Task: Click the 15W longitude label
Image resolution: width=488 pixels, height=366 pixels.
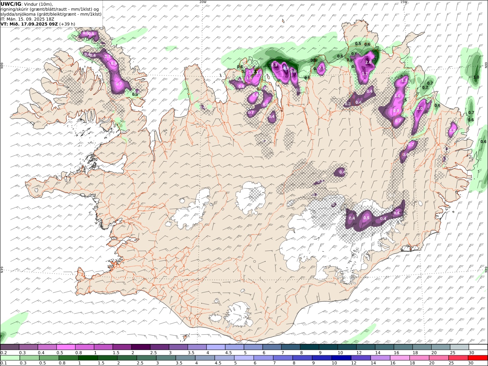Action: click(404, 2)
